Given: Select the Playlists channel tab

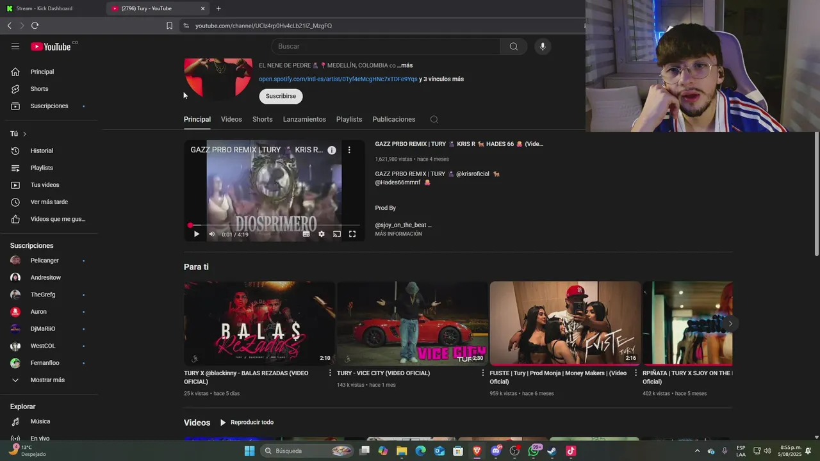Looking at the screenshot, I should point(349,119).
